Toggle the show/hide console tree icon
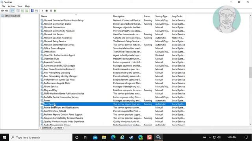This screenshot has width=252, height=141. (x=13, y=11)
